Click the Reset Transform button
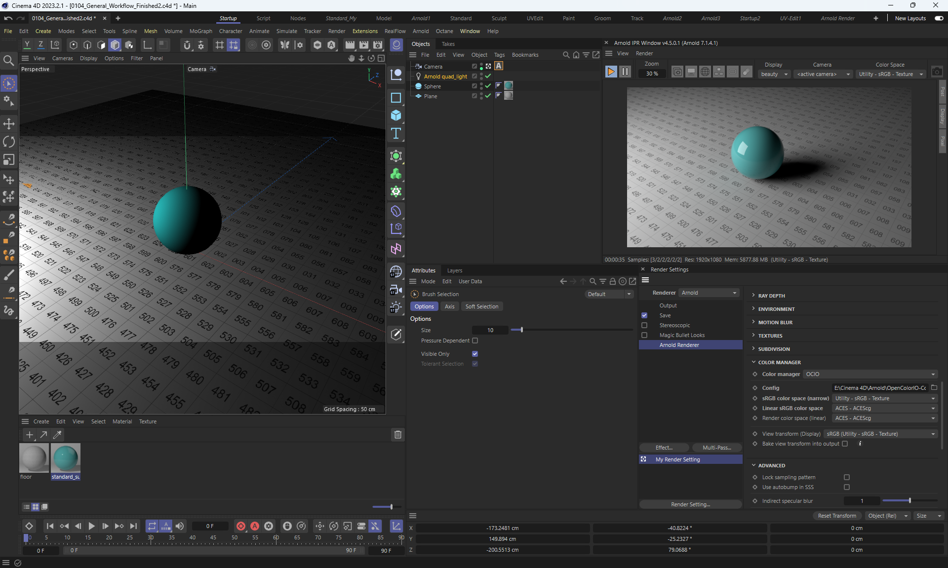Image resolution: width=948 pixels, height=568 pixels. [837, 516]
